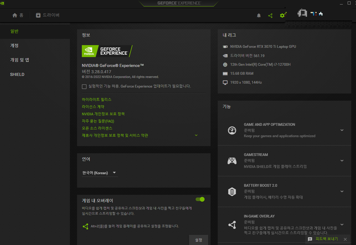Screen dimensions: 356x245
Task: Expand the GAME AND APP OPTIMIZATION chevron
Action: pos(342,130)
